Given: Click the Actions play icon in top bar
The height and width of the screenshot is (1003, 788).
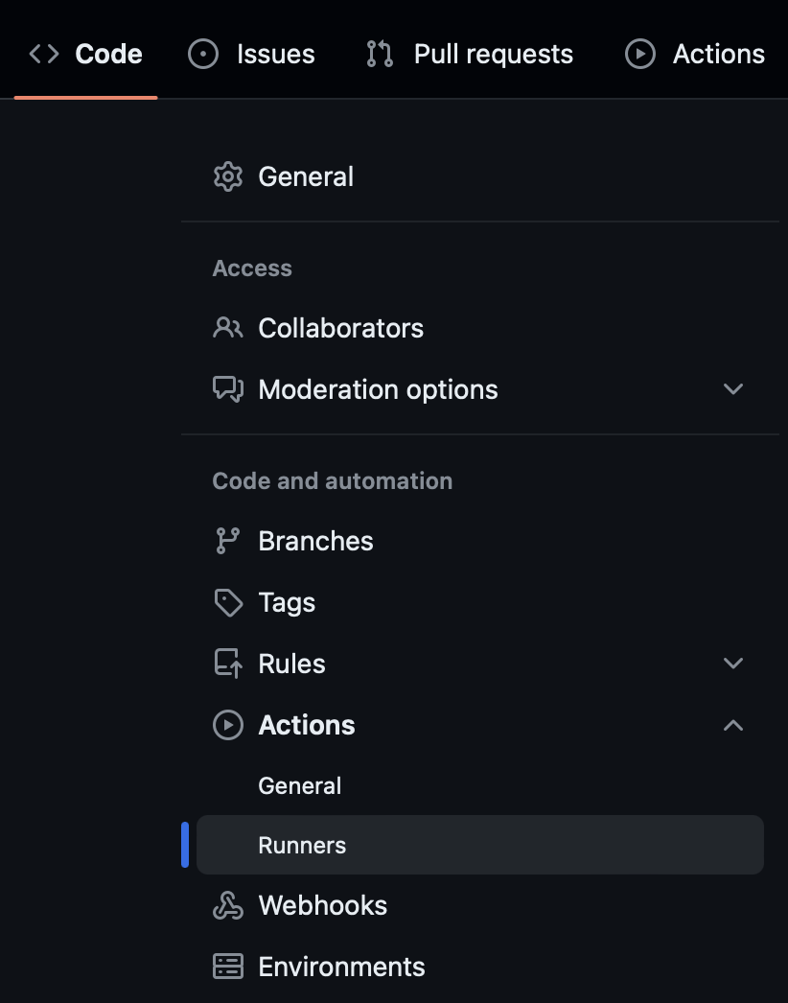Looking at the screenshot, I should [639, 54].
